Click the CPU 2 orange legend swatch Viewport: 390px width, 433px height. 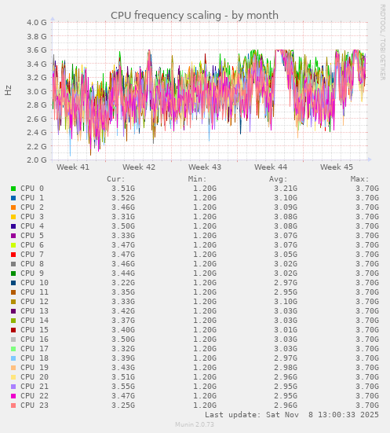pos(13,207)
